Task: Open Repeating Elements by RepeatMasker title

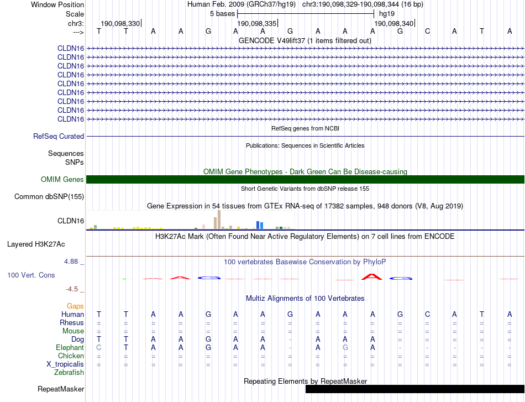Action: click(x=305, y=381)
